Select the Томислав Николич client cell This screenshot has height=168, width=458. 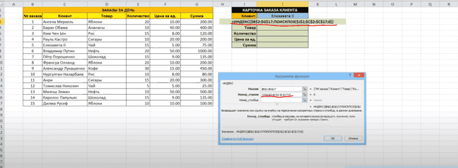point(65,86)
